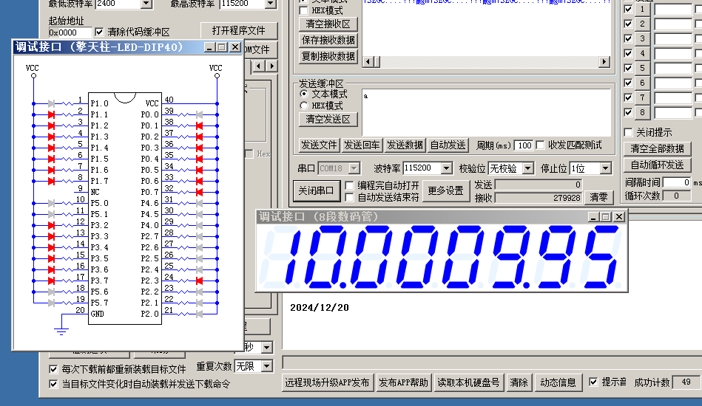Enable the send/receive match test checkbox

tap(540, 145)
